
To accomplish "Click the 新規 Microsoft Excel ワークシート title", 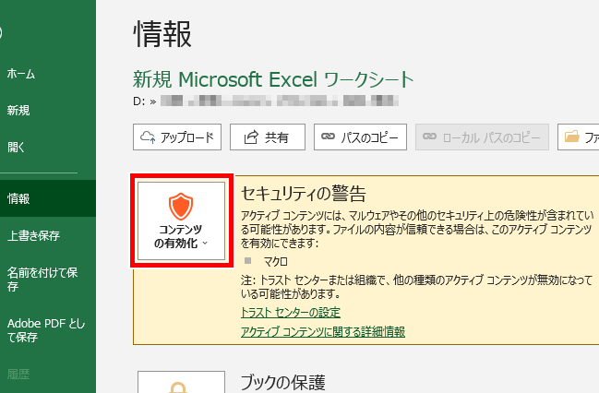I will pos(273,80).
